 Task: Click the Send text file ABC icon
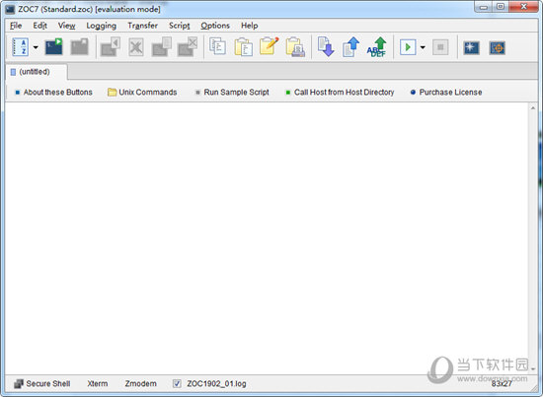(x=376, y=47)
